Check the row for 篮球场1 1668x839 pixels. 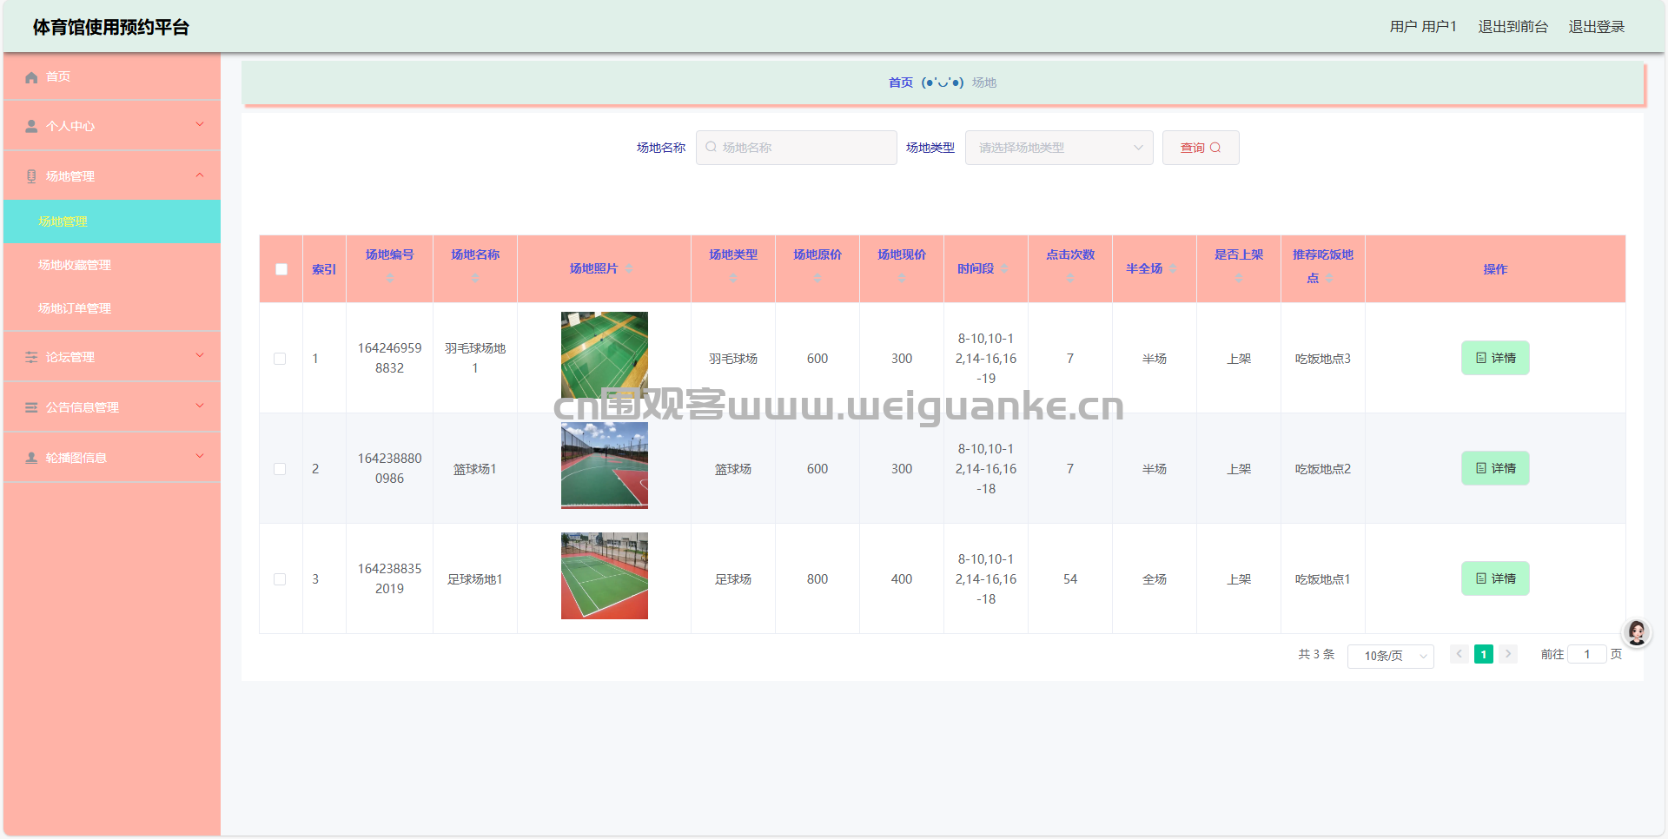(280, 469)
